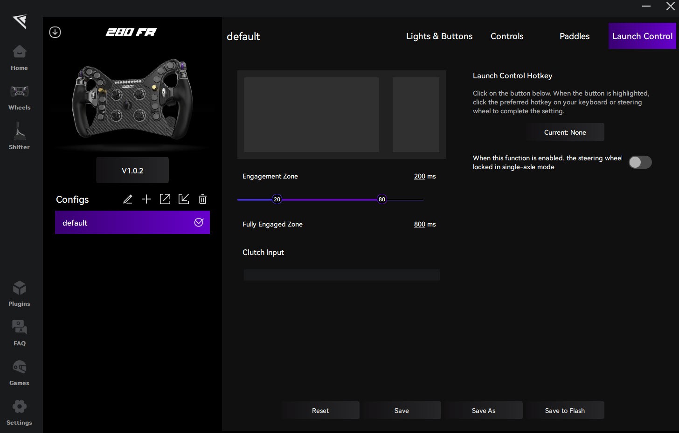Rename config with the pencil icon
The image size is (679, 433).
(x=128, y=199)
